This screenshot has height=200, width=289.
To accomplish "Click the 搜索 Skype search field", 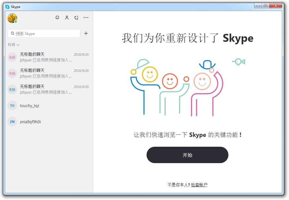I will click(x=44, y=33).
